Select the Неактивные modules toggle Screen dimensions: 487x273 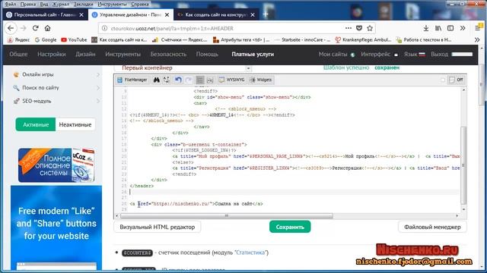pyautogui.click(x=75, y=124)
